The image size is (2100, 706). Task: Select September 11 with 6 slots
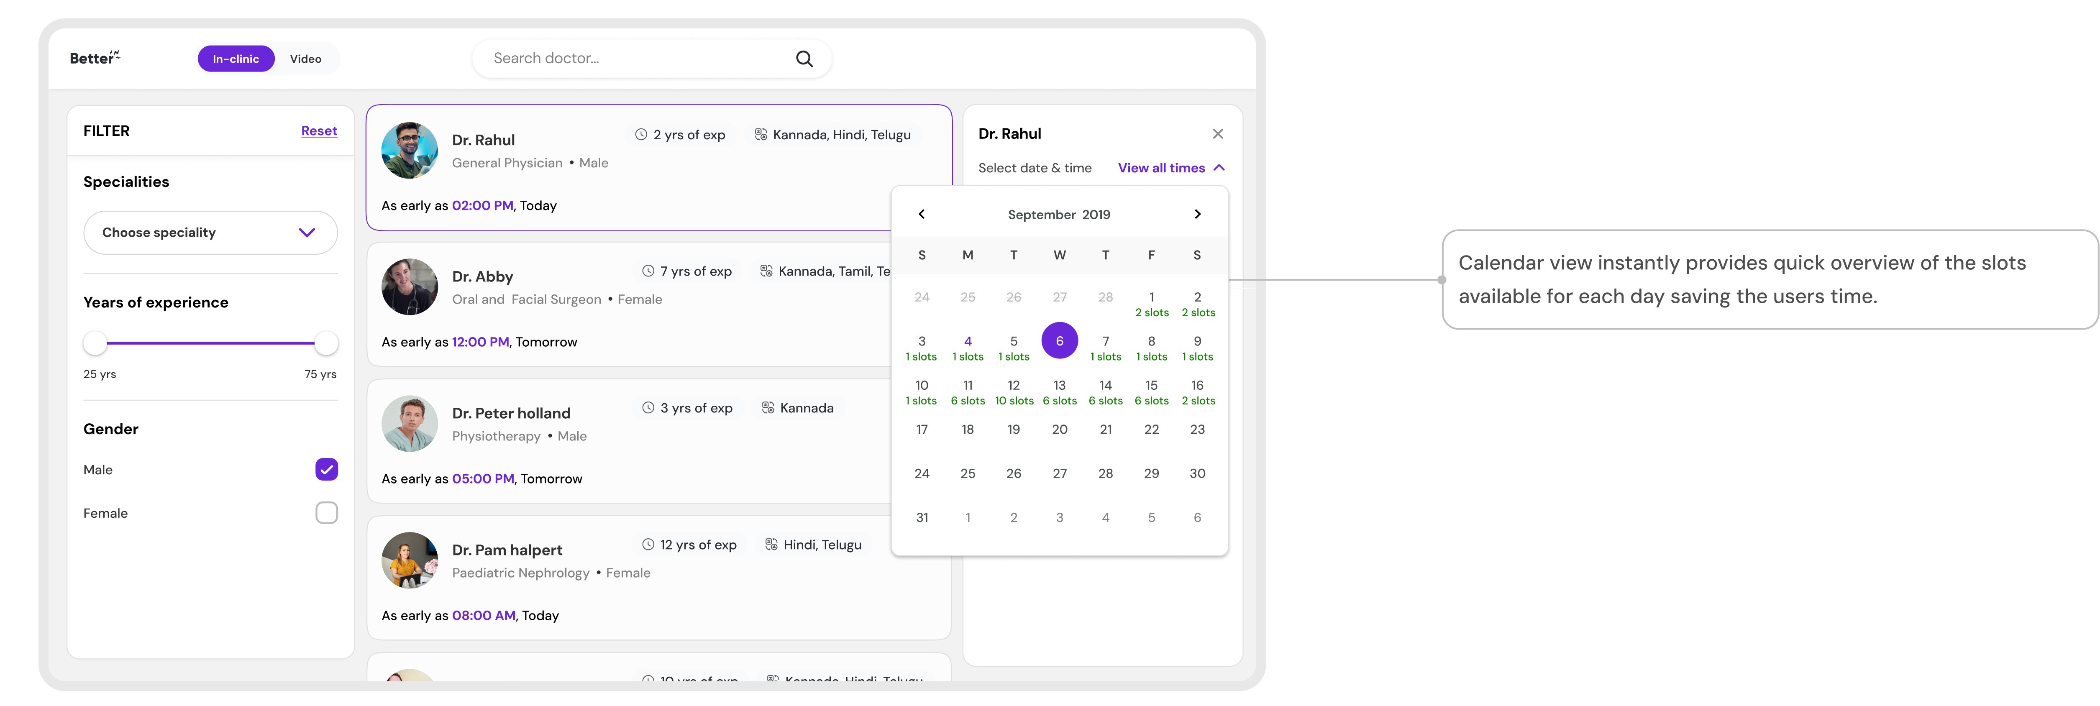pyautogui.click(x=968, y=392)
